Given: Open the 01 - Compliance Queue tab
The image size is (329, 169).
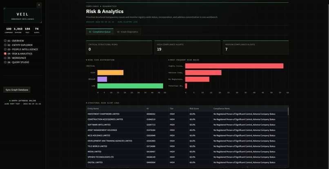Looking at the screenshot, I should click(100, 32).
